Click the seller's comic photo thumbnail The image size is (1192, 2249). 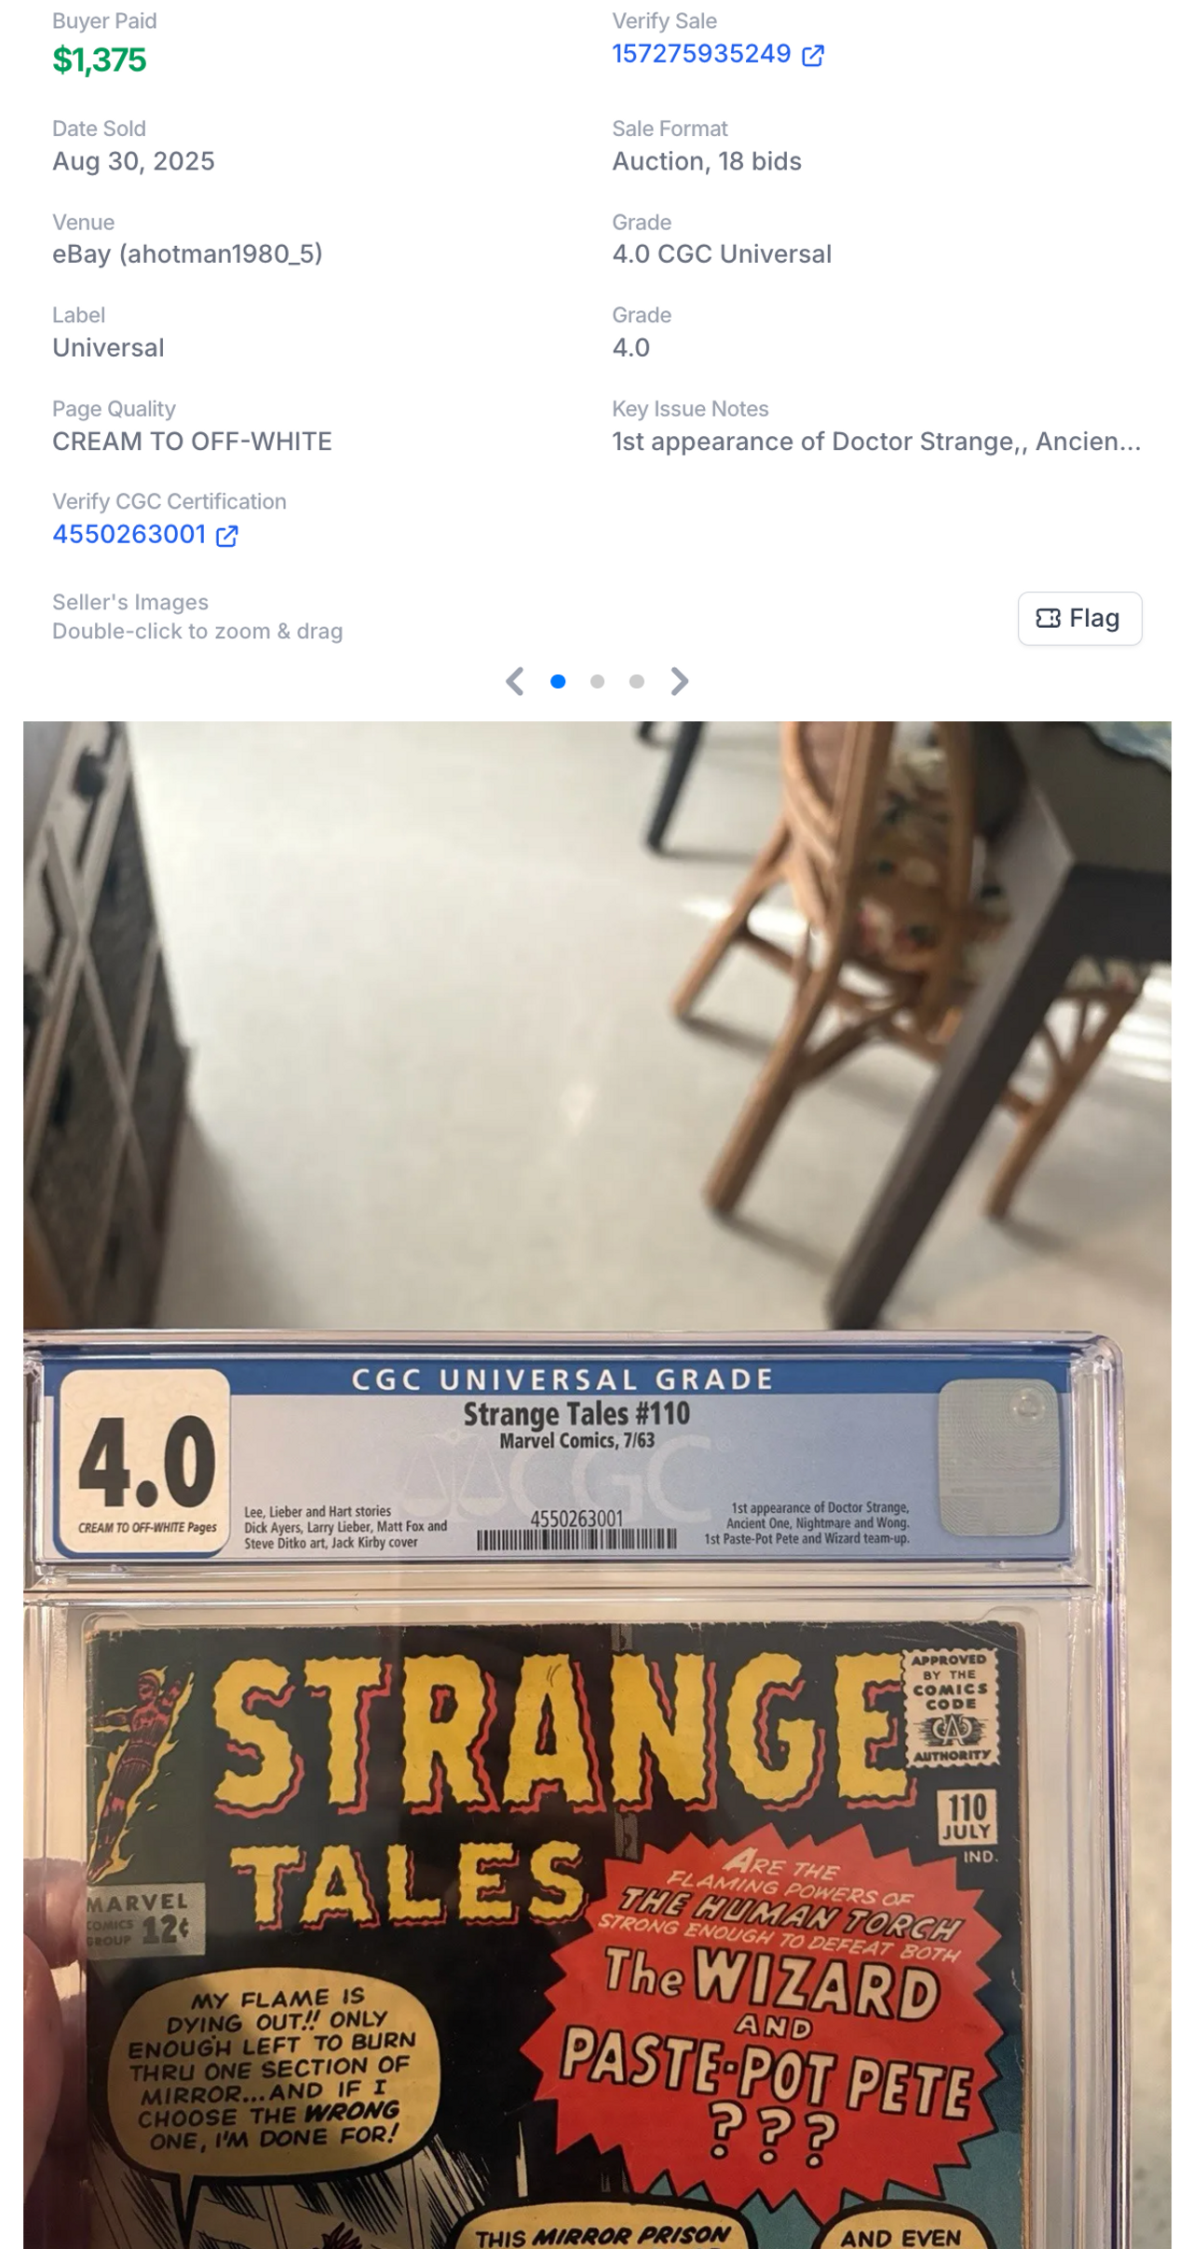pos(597,1485)
